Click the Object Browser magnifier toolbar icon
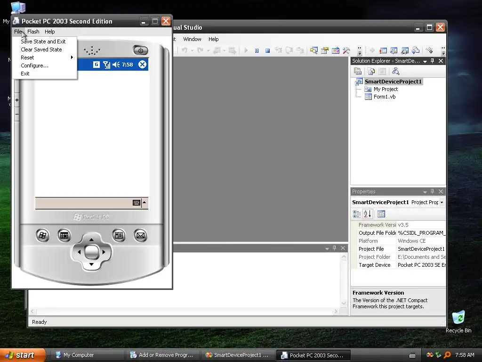482x362 pixels. [x=313, y=50]
